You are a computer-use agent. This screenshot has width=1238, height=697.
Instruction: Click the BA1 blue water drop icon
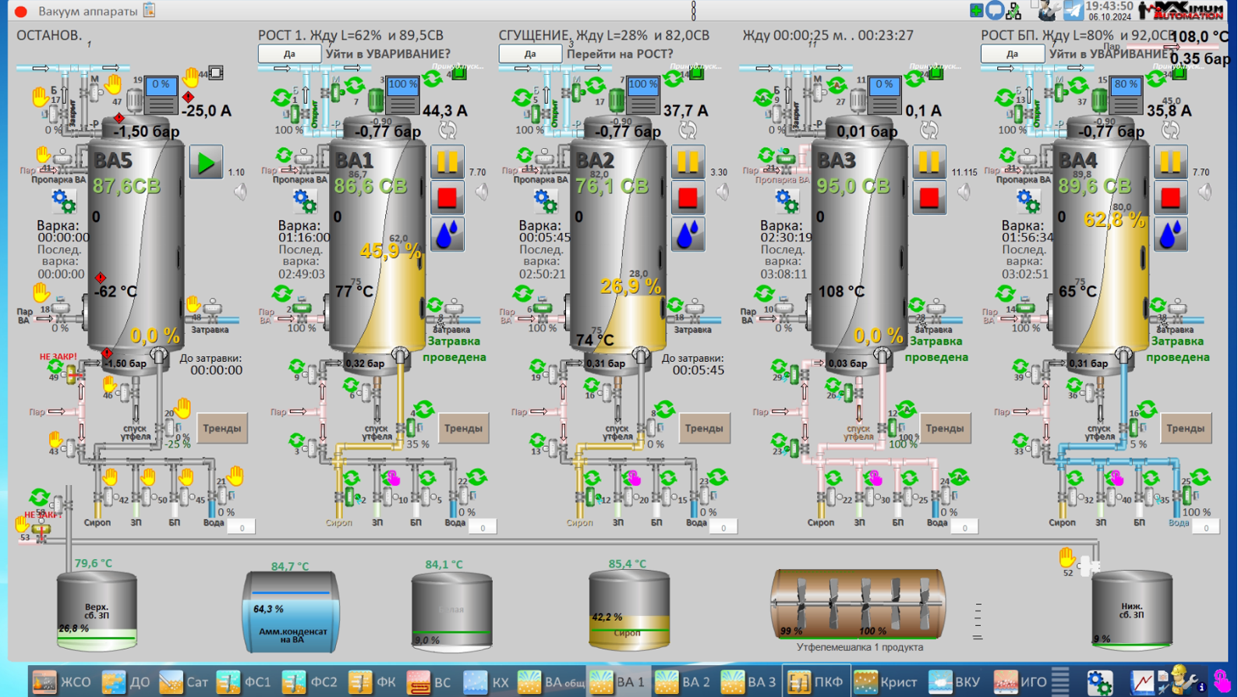coord(447,234)
